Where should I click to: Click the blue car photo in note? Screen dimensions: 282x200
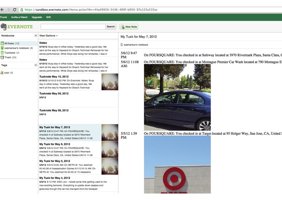click(x=177, y=97)
